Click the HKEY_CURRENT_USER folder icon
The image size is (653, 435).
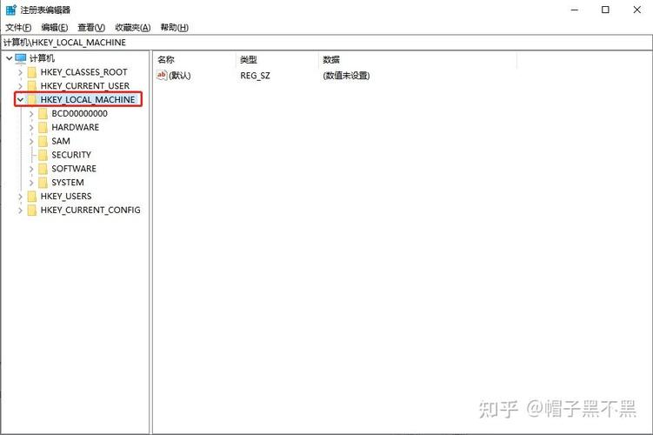click(x=32, y=86)
